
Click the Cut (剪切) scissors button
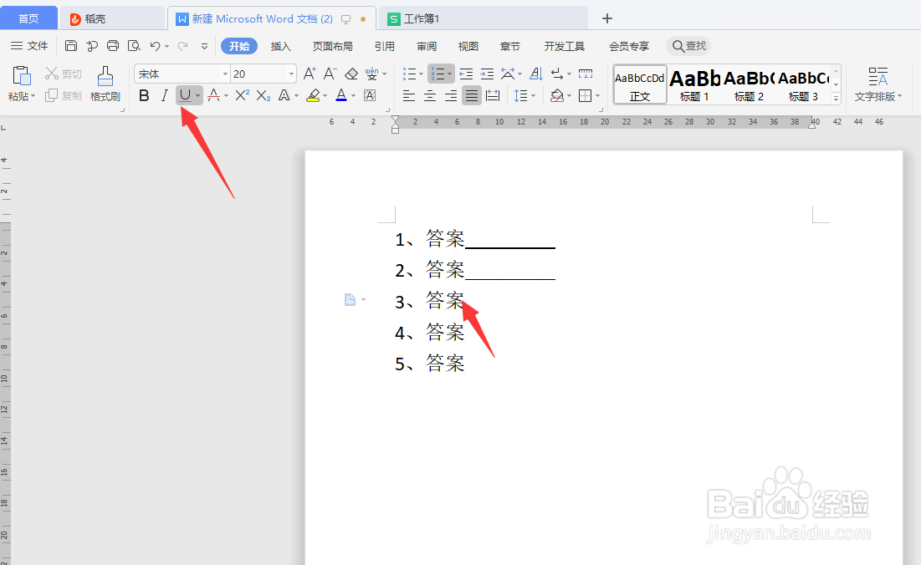point(64,74)
